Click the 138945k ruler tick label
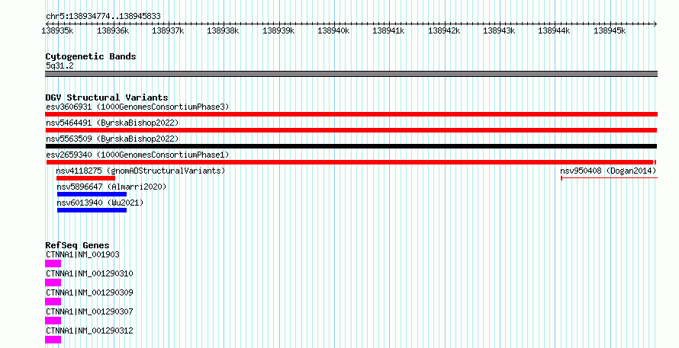679x348 pixels. point(610,30)
